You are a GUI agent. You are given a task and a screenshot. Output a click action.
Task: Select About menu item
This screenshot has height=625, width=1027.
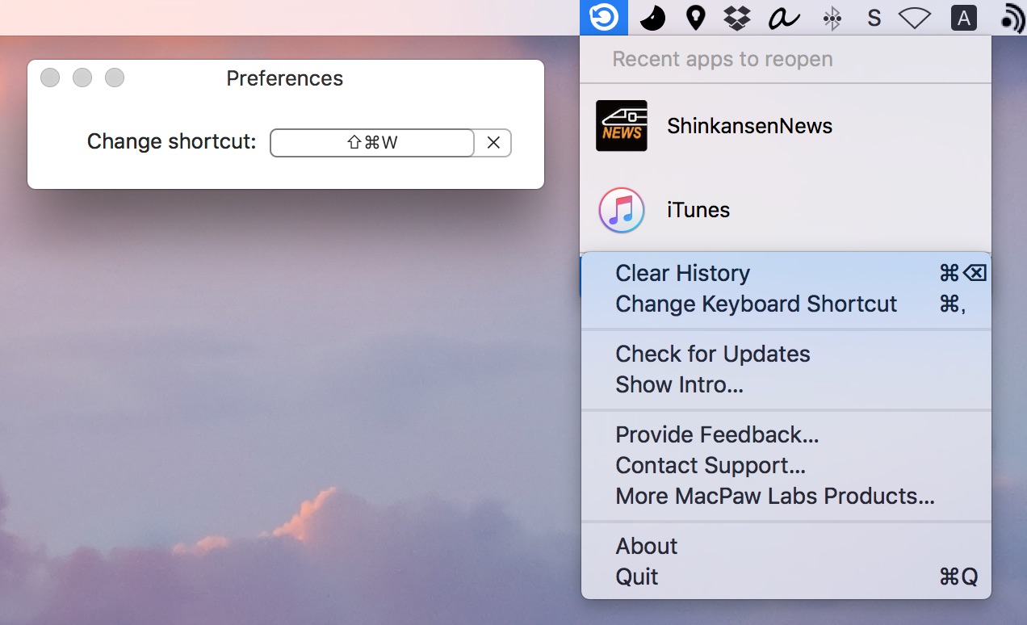click(786, 546)
